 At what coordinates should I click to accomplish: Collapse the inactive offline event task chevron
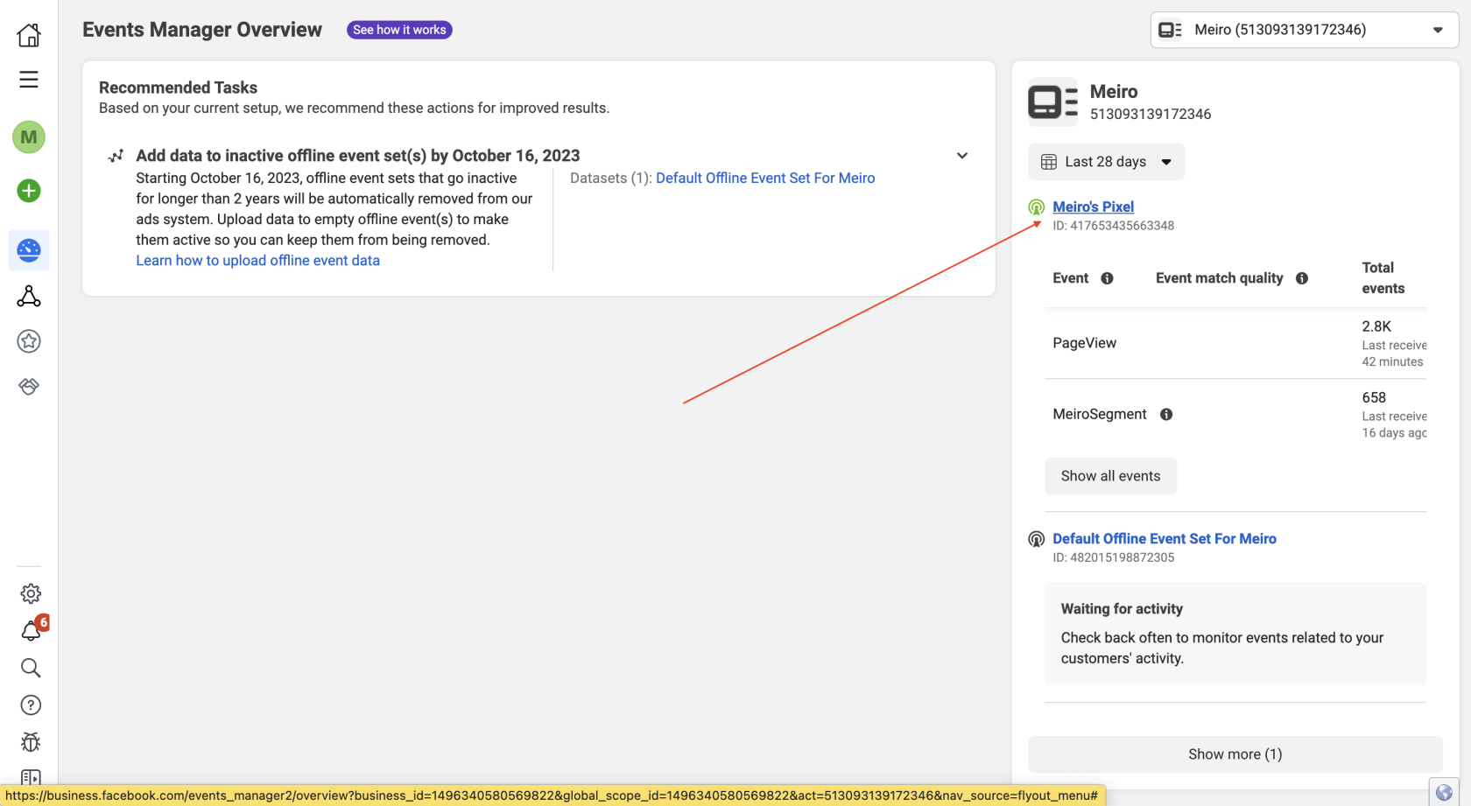coord(962,156)
